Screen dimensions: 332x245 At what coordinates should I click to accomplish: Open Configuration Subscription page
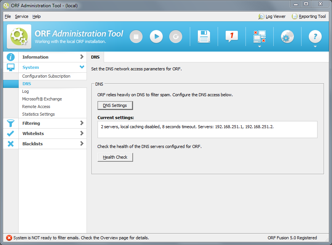click(46, 76)
